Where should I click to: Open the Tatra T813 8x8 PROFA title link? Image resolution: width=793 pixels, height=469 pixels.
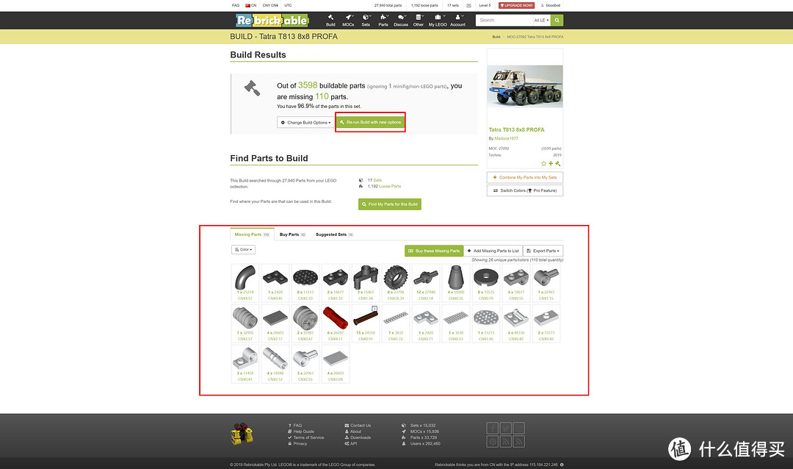pyautogui.click(x=516, y=129)
